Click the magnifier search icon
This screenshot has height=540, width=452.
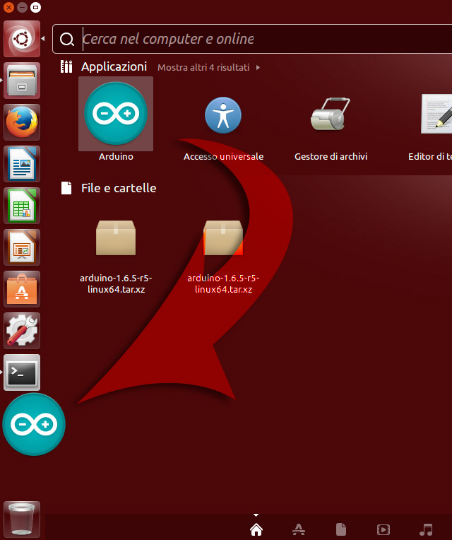tap(66, 40)
